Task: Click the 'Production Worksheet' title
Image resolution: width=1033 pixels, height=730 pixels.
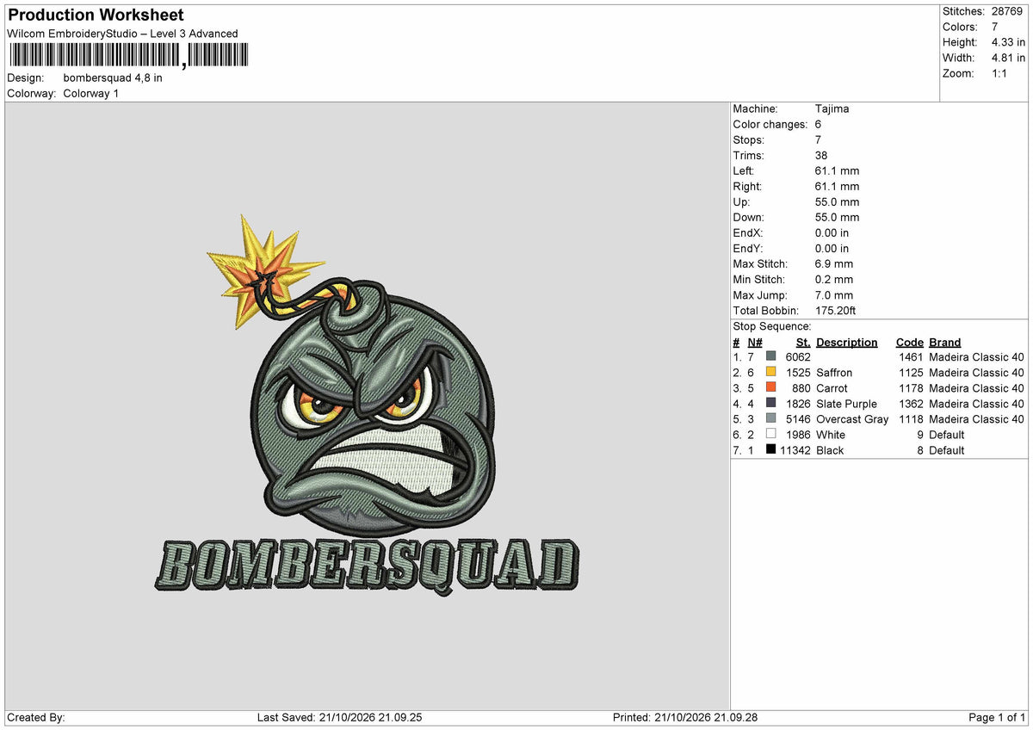Action: point(96,15)
